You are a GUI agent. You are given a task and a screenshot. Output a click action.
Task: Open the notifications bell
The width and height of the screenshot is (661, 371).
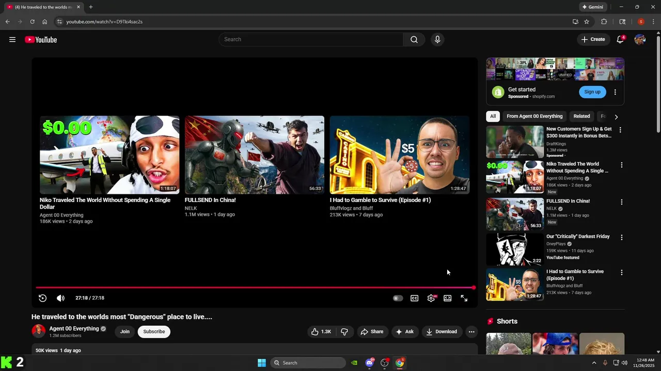click(620, 40)
